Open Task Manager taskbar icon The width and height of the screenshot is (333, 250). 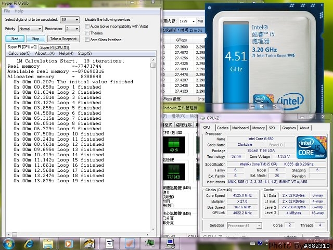coord(149,244)
